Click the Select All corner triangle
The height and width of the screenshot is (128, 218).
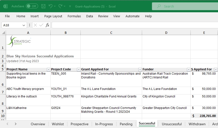pyautogui.click(x=3, y=33)
